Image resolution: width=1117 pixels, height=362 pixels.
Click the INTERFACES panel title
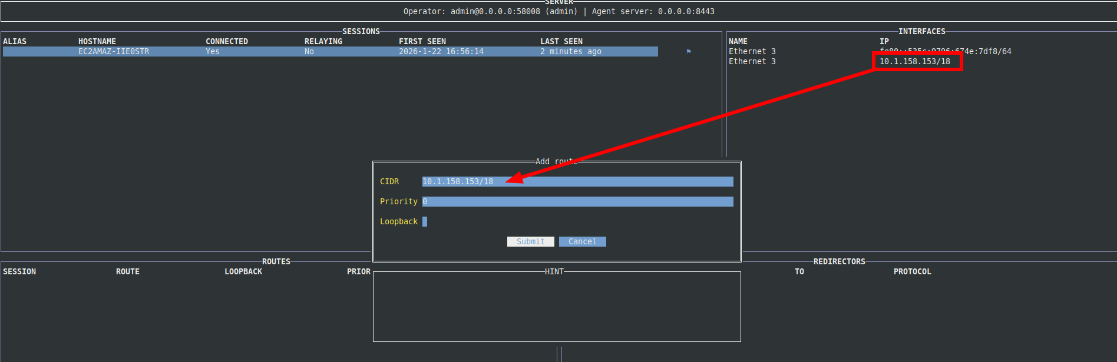coord(921,32)
